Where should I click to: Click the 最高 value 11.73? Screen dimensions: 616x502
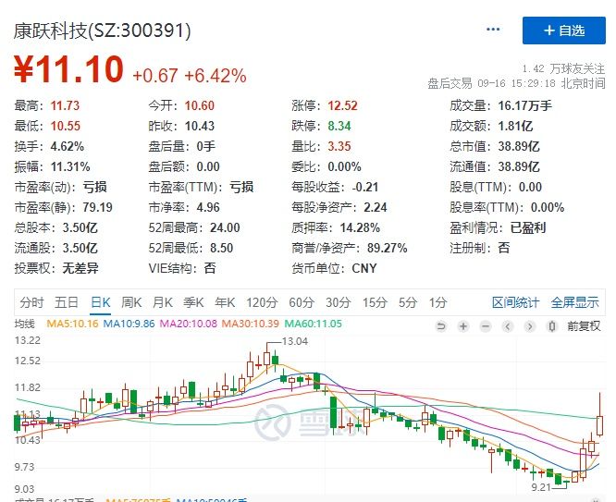66,105
